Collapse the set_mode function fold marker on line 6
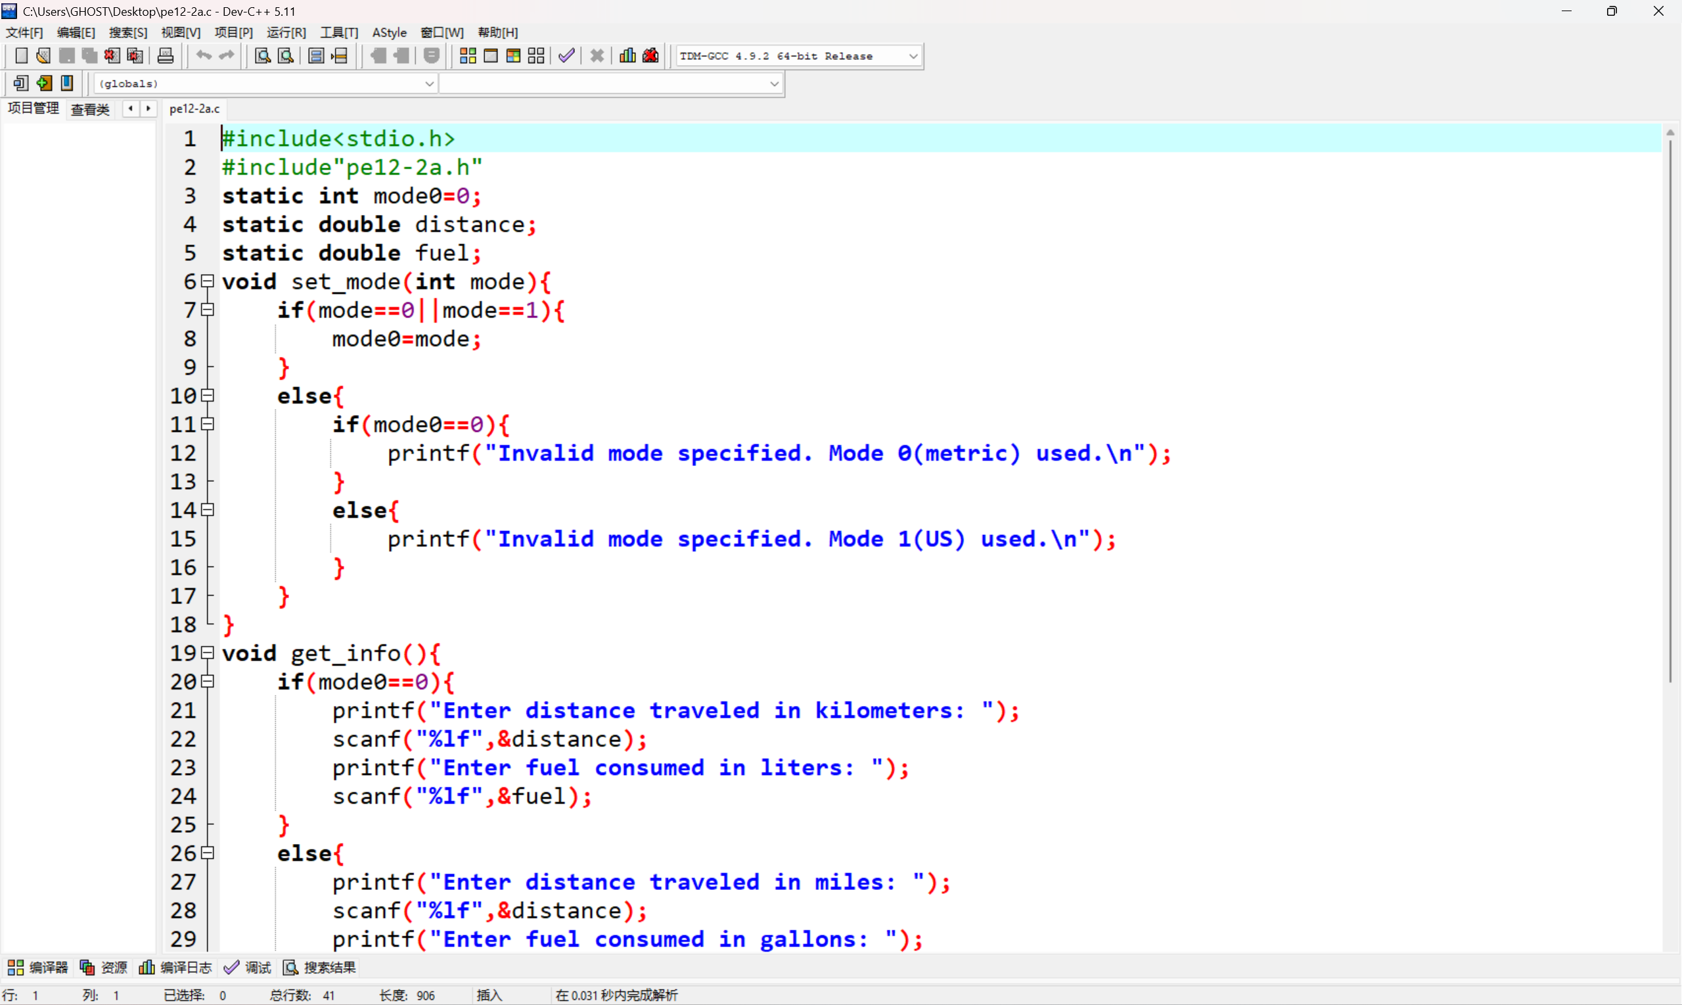Image resolution: width=1682 pixels, height=1005 pixels. tap(208, 281)
